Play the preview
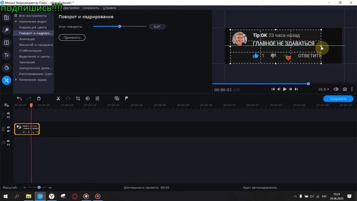The width and height of the screenshot is (357, 201). [x=284, y=89]
